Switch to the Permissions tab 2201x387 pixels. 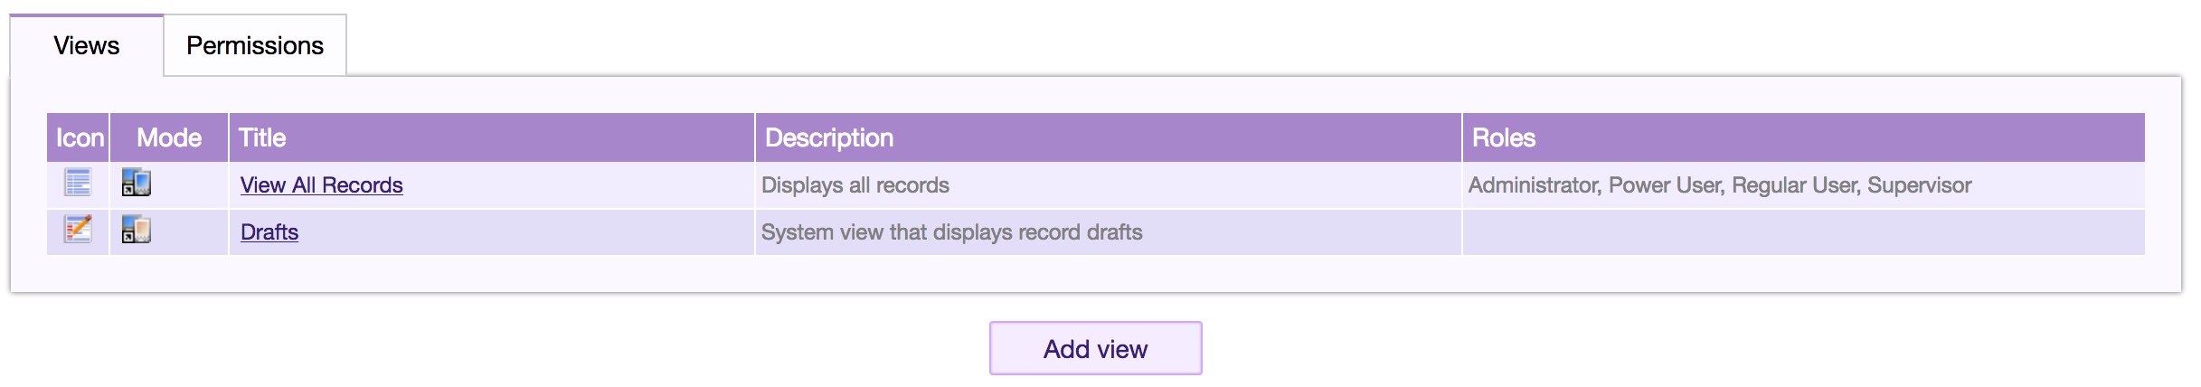click(x=254, y=46)
